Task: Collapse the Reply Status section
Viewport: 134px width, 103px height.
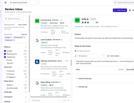Action: click(26, 81)
